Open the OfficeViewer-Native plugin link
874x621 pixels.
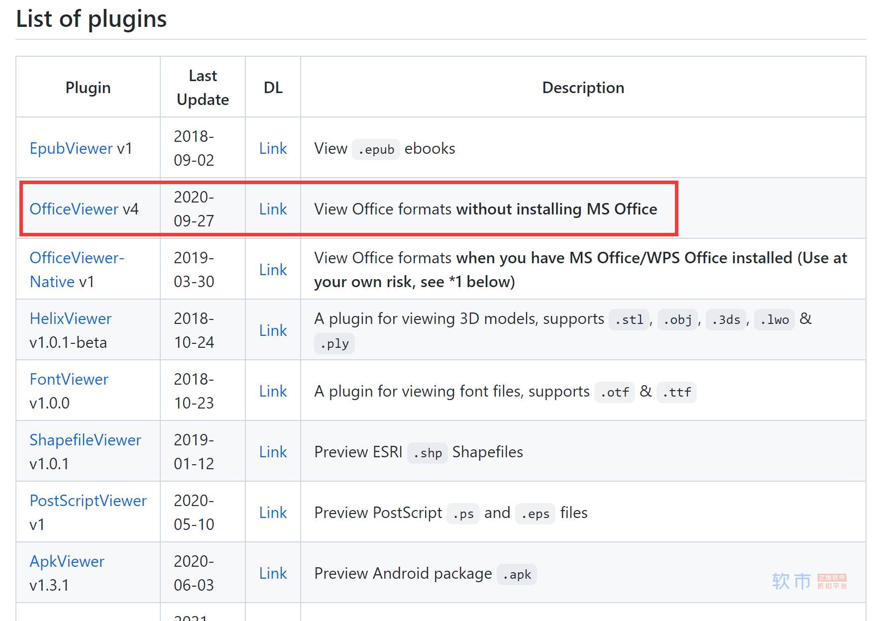pyautogui.click(x=77, y=270)
